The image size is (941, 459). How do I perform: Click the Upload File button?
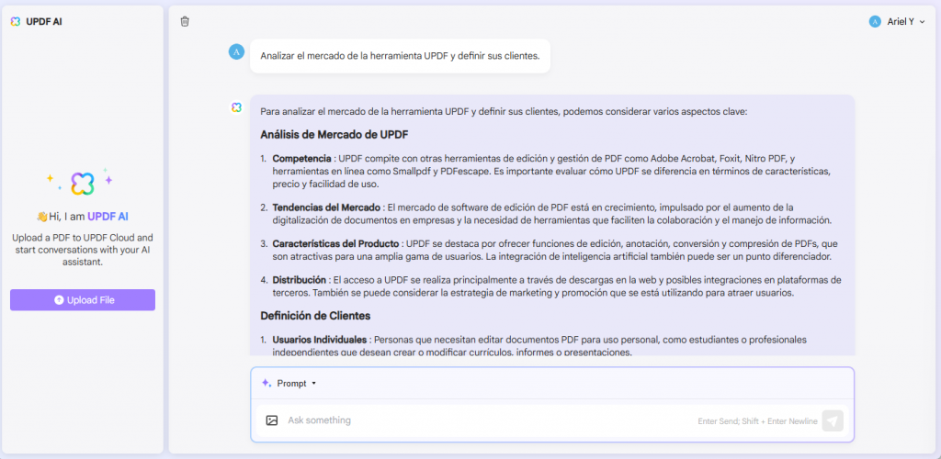pyautogui.click(x=82, y=300)
